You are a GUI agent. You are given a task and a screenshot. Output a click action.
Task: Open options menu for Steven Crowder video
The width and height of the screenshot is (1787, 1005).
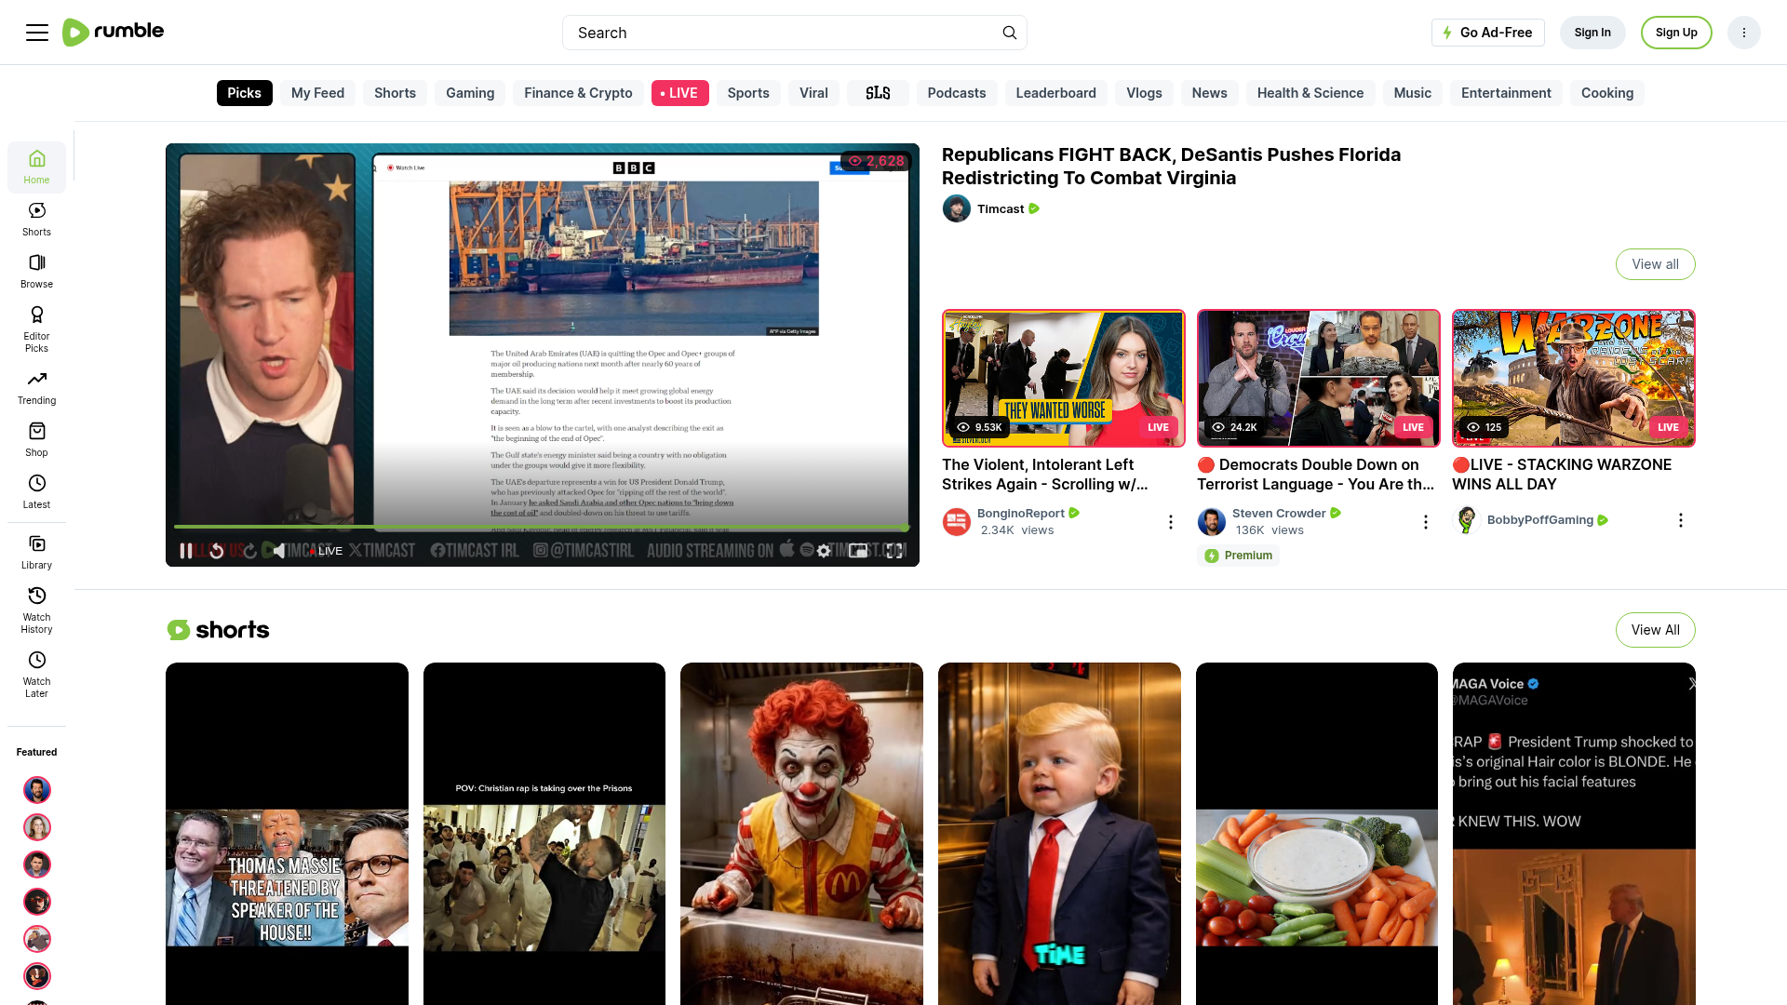(1426, 522)
